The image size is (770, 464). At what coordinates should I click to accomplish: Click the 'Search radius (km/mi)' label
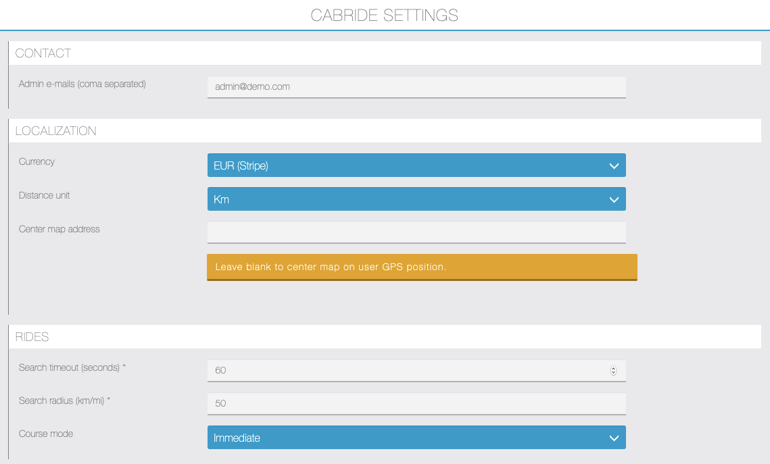tap(64, 401)
